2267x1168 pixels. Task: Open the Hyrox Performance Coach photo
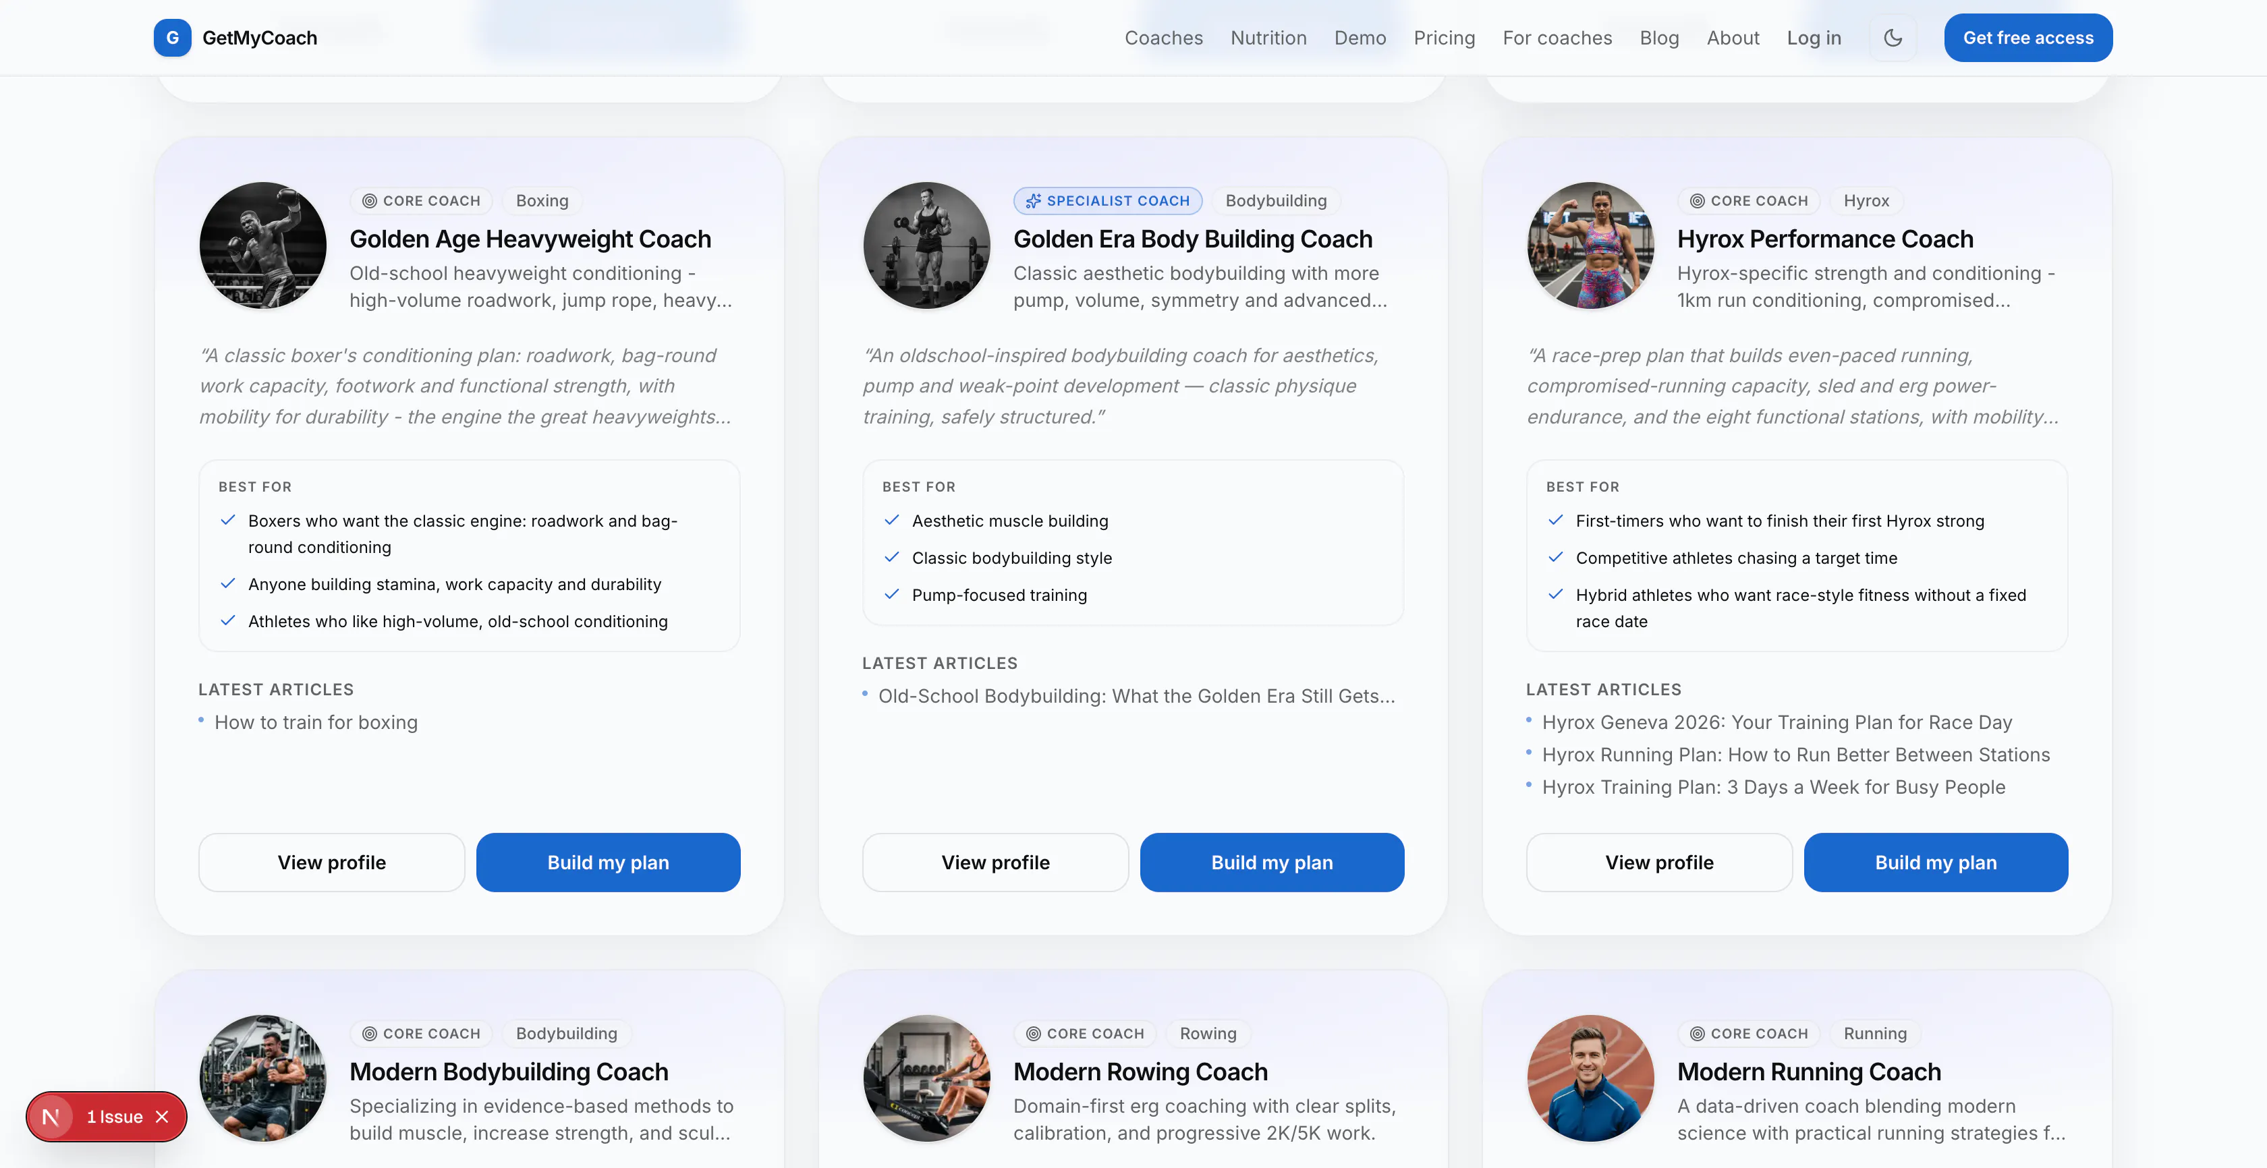click(x=1590, y=245)
